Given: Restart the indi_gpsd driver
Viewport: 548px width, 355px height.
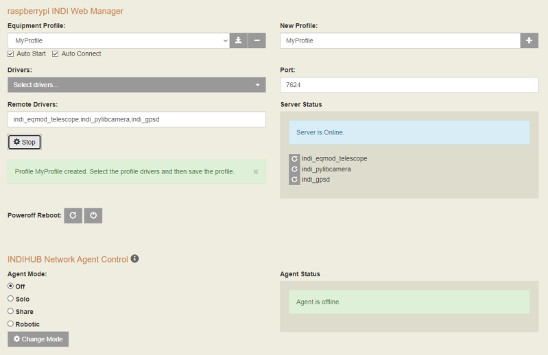Looking at the screenshot, I should pos(294,180).
